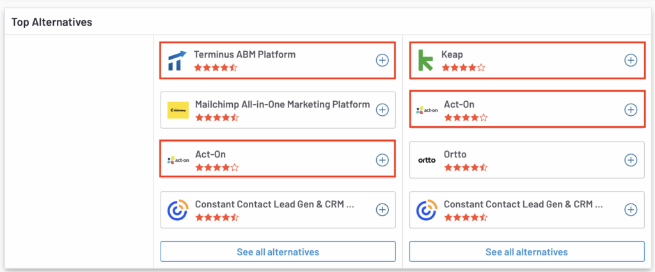Select the Ortto wordmark logo

pyautogui.click(x=427, y=160)
